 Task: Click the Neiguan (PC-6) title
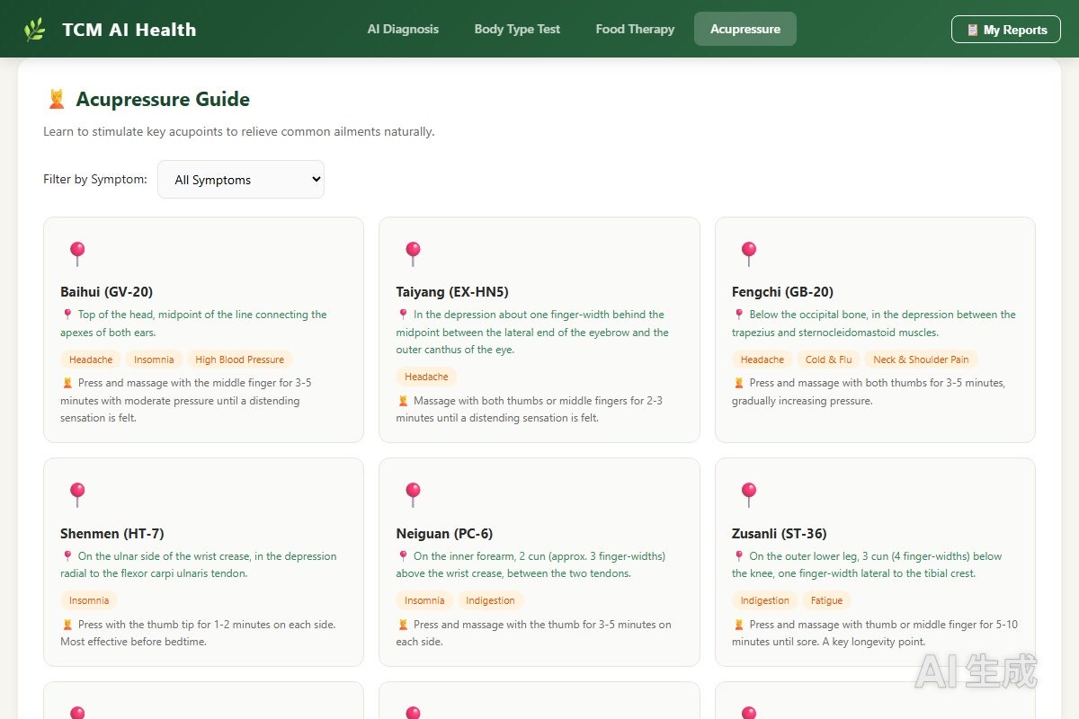444,533
